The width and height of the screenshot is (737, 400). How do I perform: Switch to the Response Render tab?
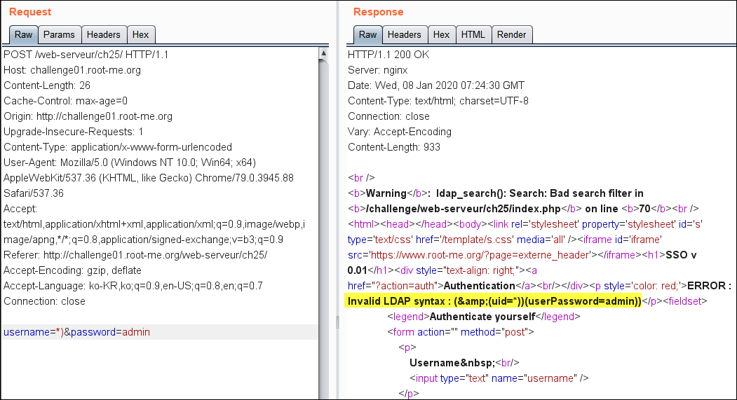(512, 35)
